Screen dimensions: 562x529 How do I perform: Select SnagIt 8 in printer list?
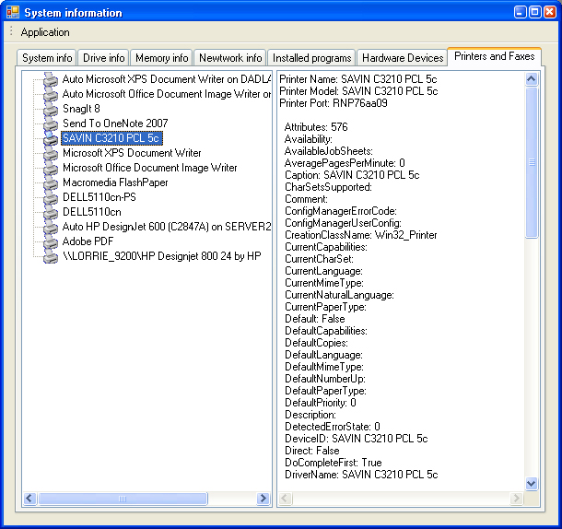click(81, 109)
